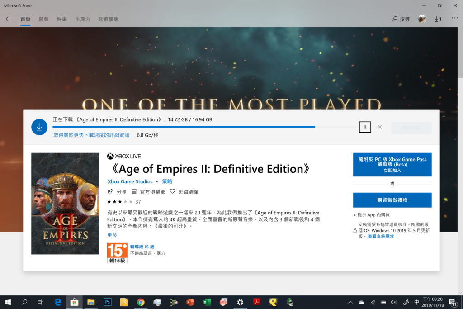Image resolution: width=463 pixels, height=309 pixels.
Task: Click the 15+ age rating badge
Action: coord(117,253)
